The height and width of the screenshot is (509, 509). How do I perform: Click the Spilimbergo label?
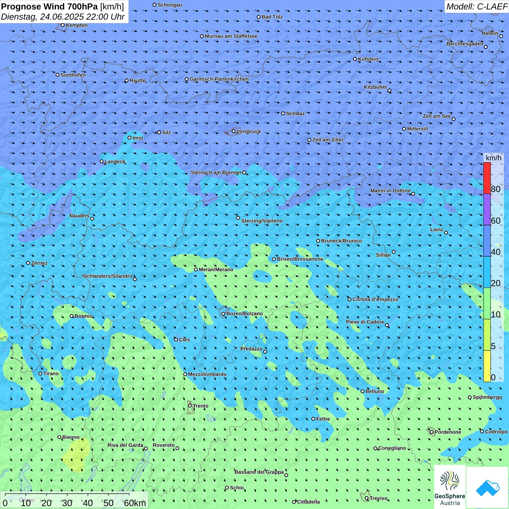click(x=487, y=397)
